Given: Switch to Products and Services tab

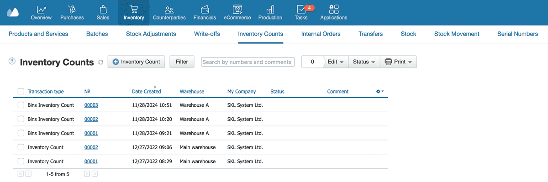Looking at the screenshot, I should click(38, 34).
